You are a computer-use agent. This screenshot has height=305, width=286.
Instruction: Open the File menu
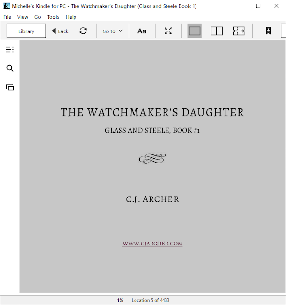point(7,17)
